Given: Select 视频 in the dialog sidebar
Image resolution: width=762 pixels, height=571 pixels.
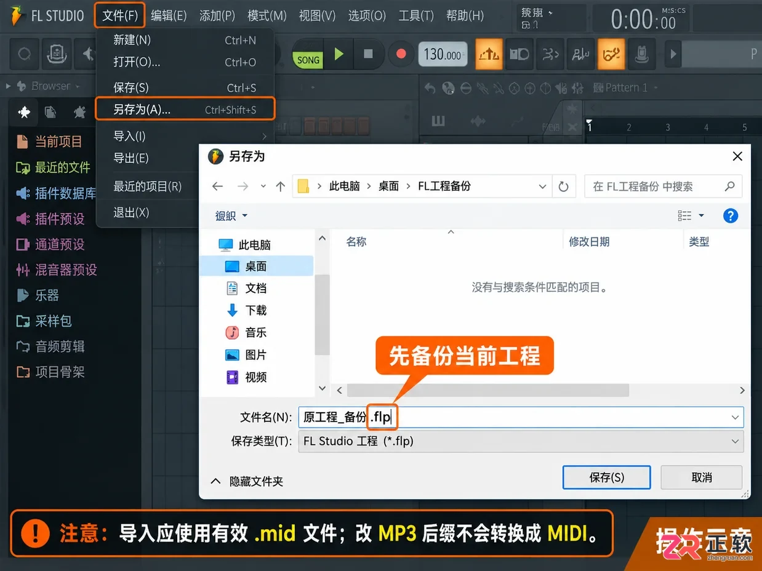Looking at the screenshot, I should point(247,377).
